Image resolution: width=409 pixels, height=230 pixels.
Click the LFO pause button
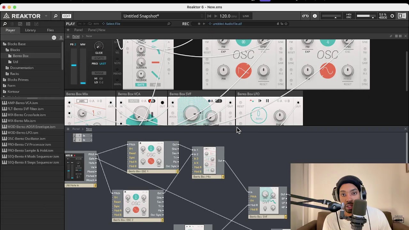coord(267,101)
